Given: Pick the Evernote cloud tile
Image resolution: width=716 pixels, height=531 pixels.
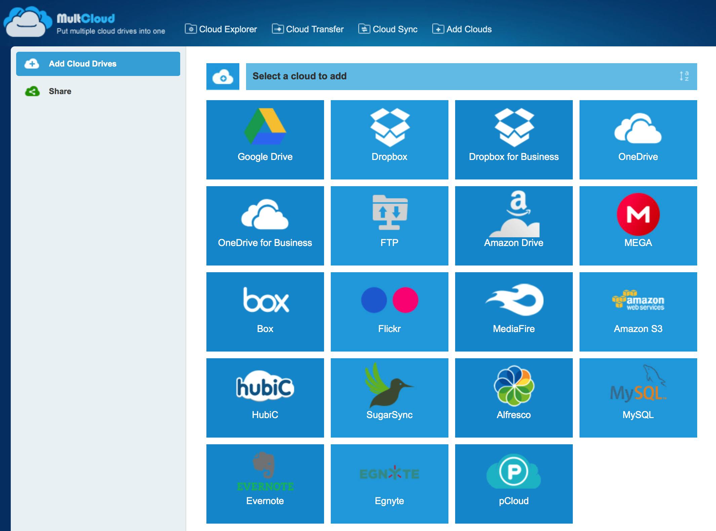Looking at the screenshot, I should click(x=265, y=484).
